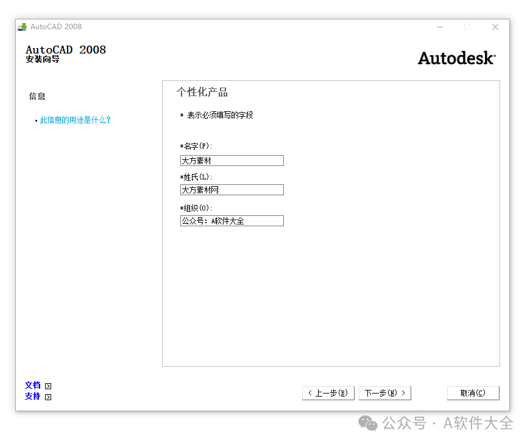The height and width of the screenshot is (444, 530).
Task: Close the AutoCAD 2008 installer window
Action: 495,27
